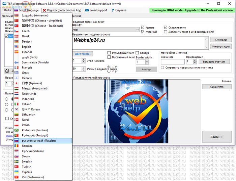The width and height of the screenshot is (236, 181).
Task: Pick Norsk language entry
Action: [x=43, y=120]
